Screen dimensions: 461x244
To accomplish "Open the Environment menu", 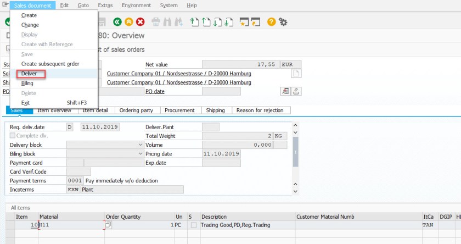I will [x=137, y=5].
